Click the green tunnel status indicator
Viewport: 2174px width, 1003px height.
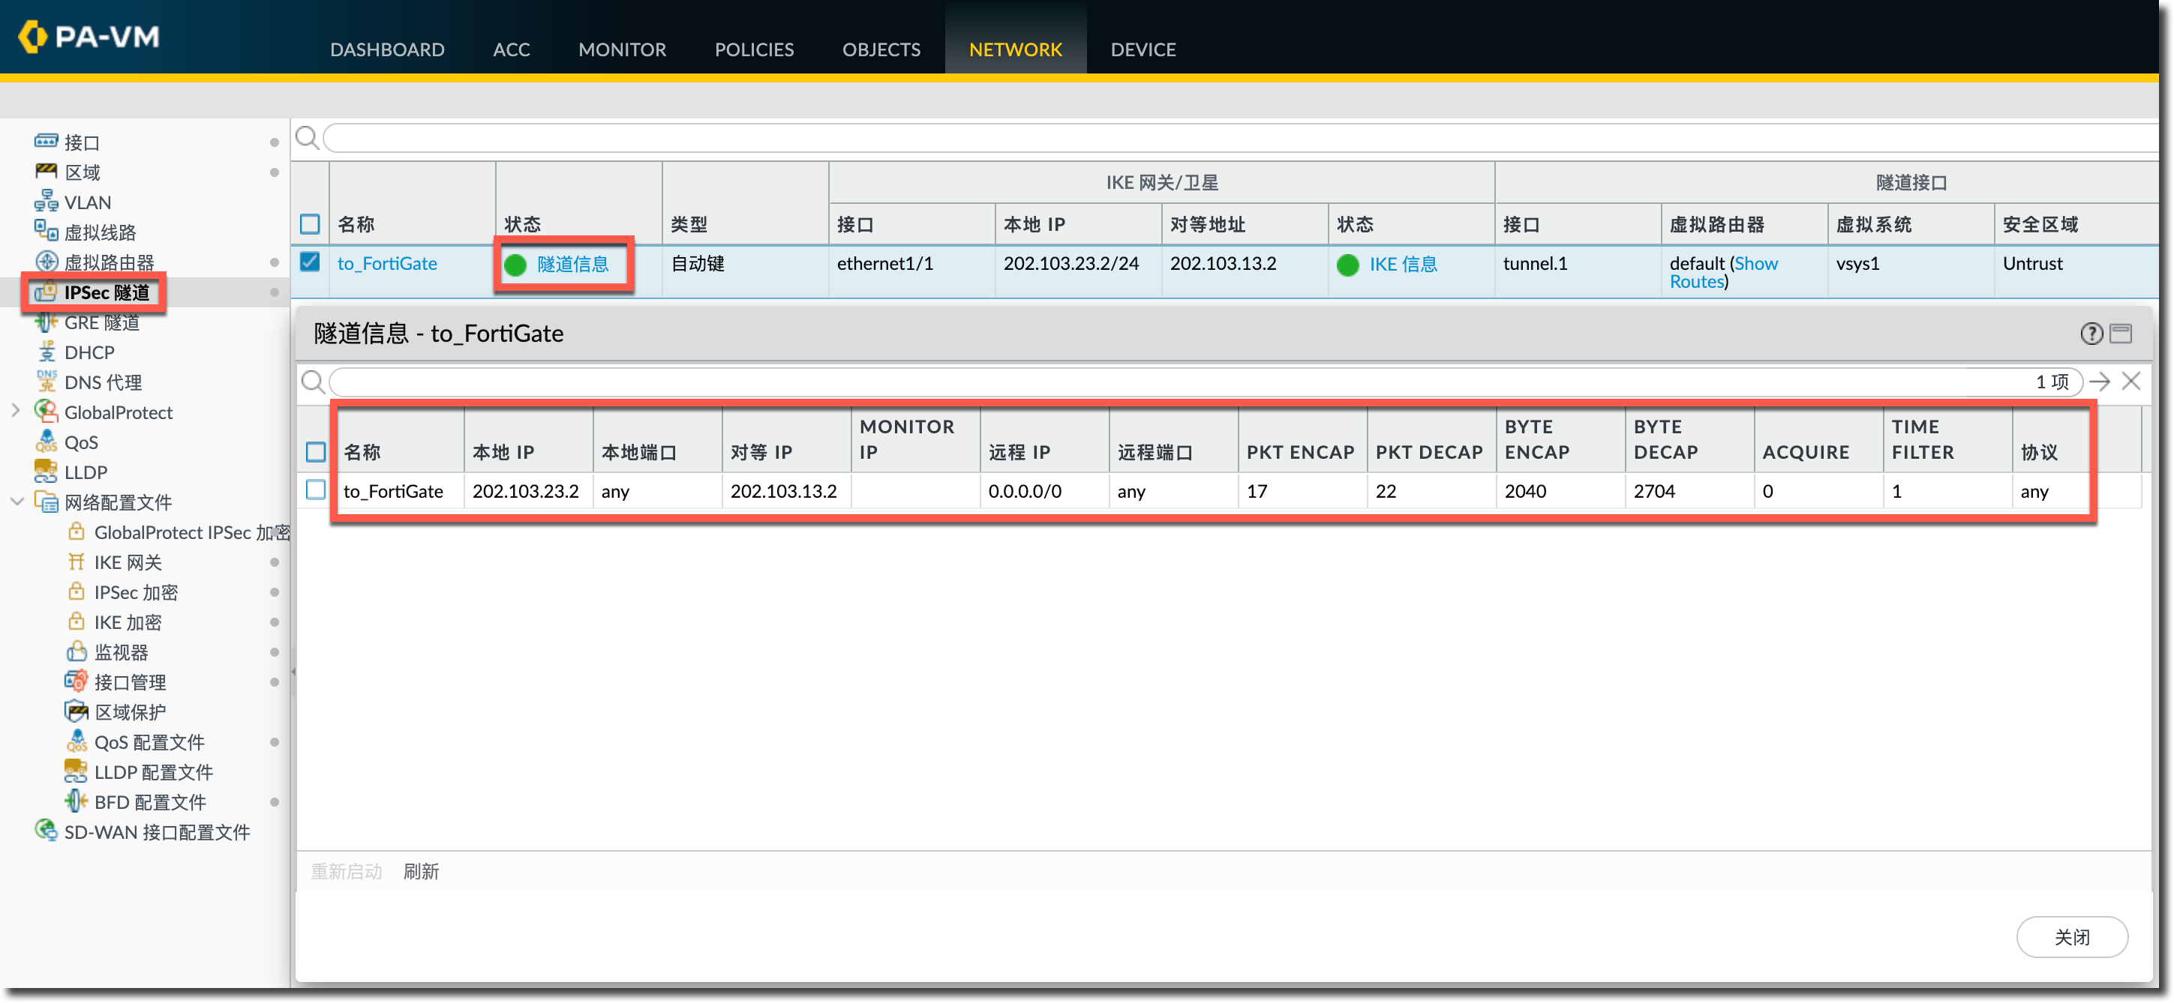(515, 265)
